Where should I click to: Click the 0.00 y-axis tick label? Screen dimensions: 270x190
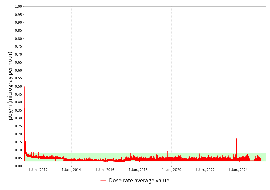pos(19,166)
